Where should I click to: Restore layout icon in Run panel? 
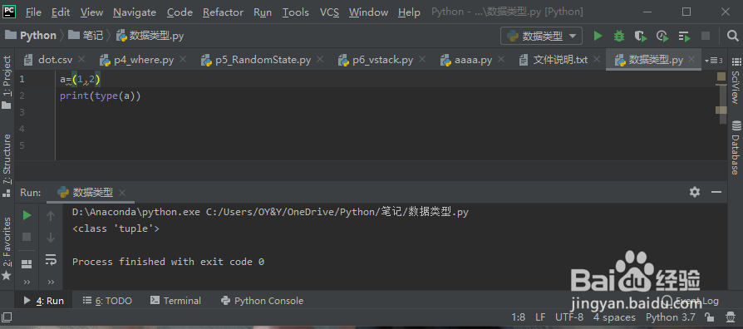[27, 263]
